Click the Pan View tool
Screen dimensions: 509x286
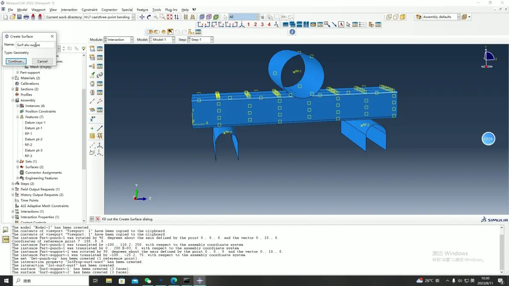click(x=142, y=17)
